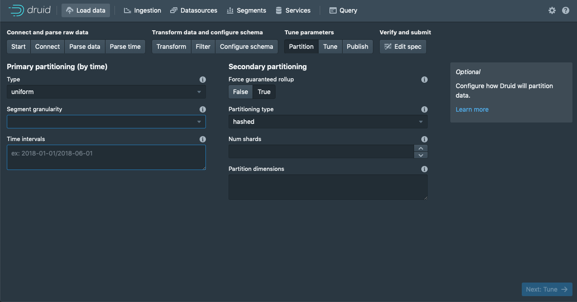The height and width of the screenshot is (302, 577).
Task: Show info icon for Time intervals
Action: [x=203, y=139]
